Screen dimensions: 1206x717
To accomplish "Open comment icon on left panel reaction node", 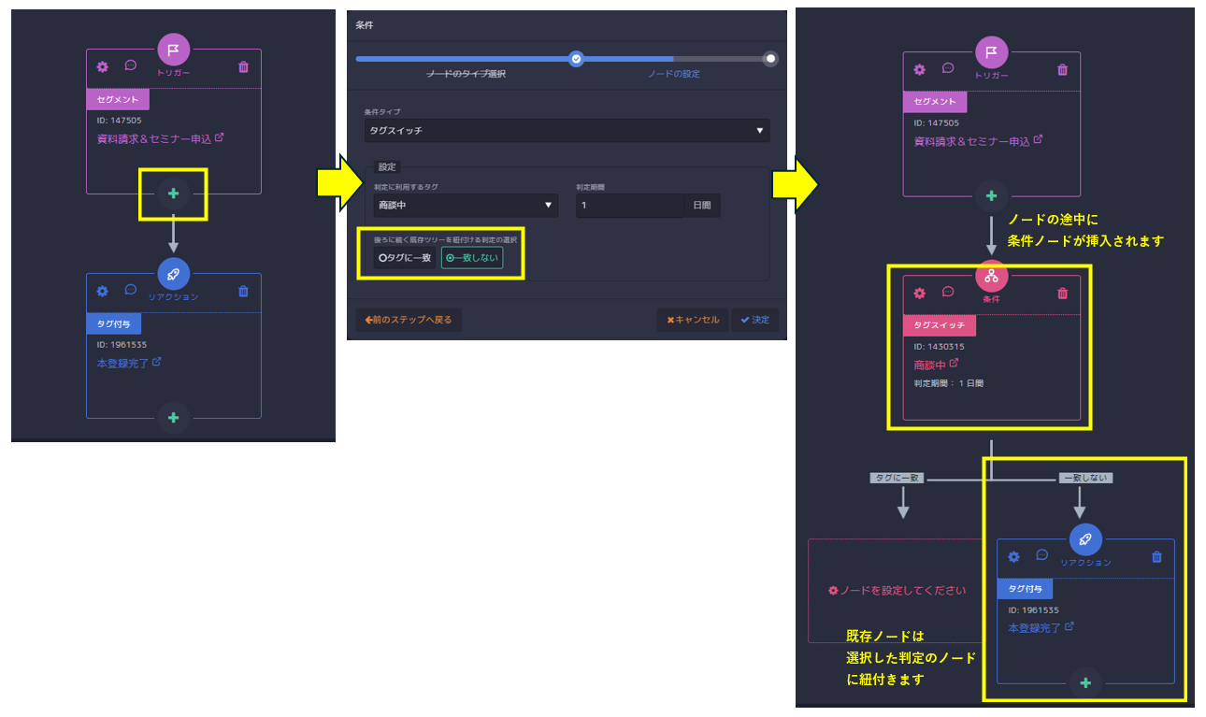I will [x=131, y=290].
